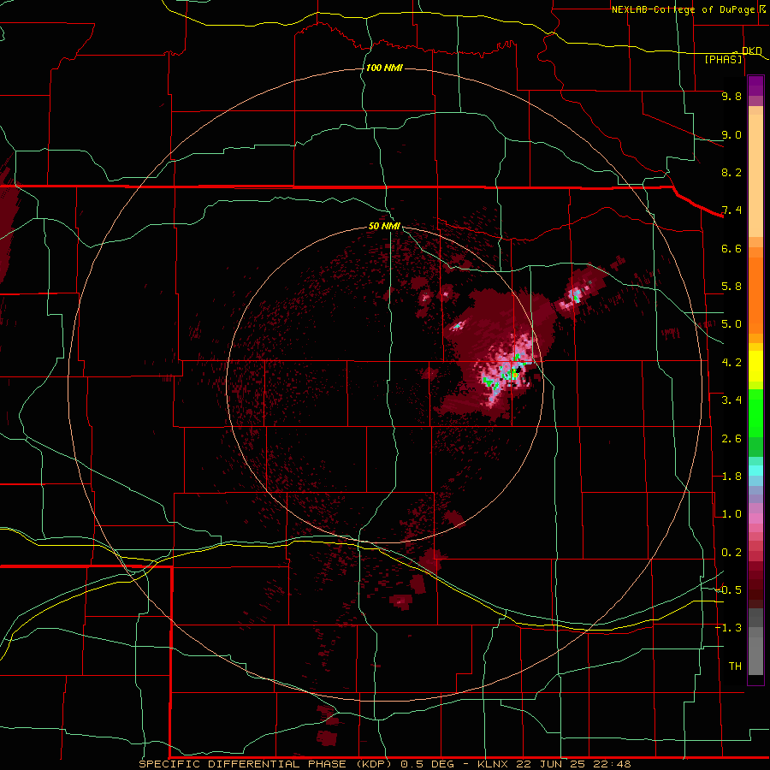The height and width of the screenshot is (770, 770).
Task: Pick the purple segment topping the color bar
Action: 755,86
